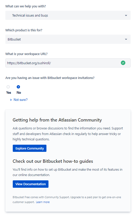Click the 'What is your workspace URL?' label

tap(27, 54)
